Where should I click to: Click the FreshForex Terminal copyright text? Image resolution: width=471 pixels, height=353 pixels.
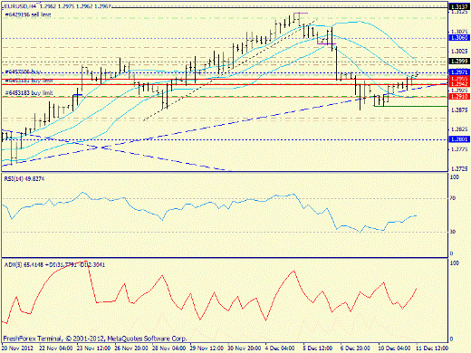[x=95, y=339]
